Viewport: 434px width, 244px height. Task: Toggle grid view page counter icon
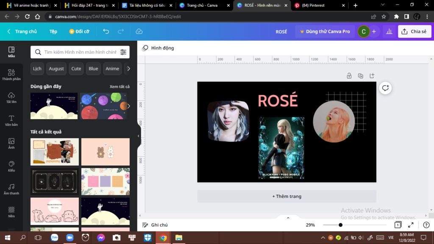coord(398,225)
